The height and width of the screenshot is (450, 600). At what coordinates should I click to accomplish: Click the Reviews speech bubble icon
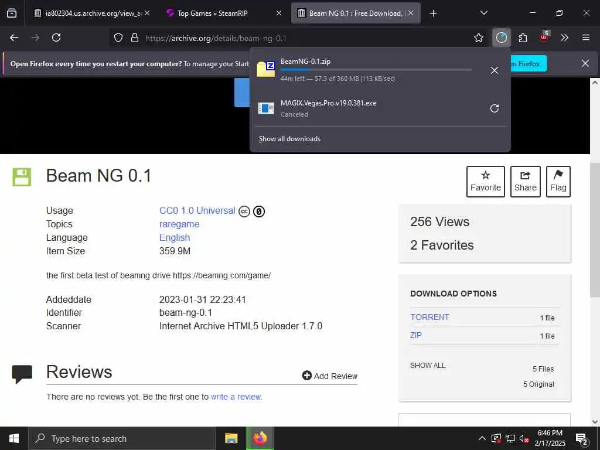coord(22,374)
